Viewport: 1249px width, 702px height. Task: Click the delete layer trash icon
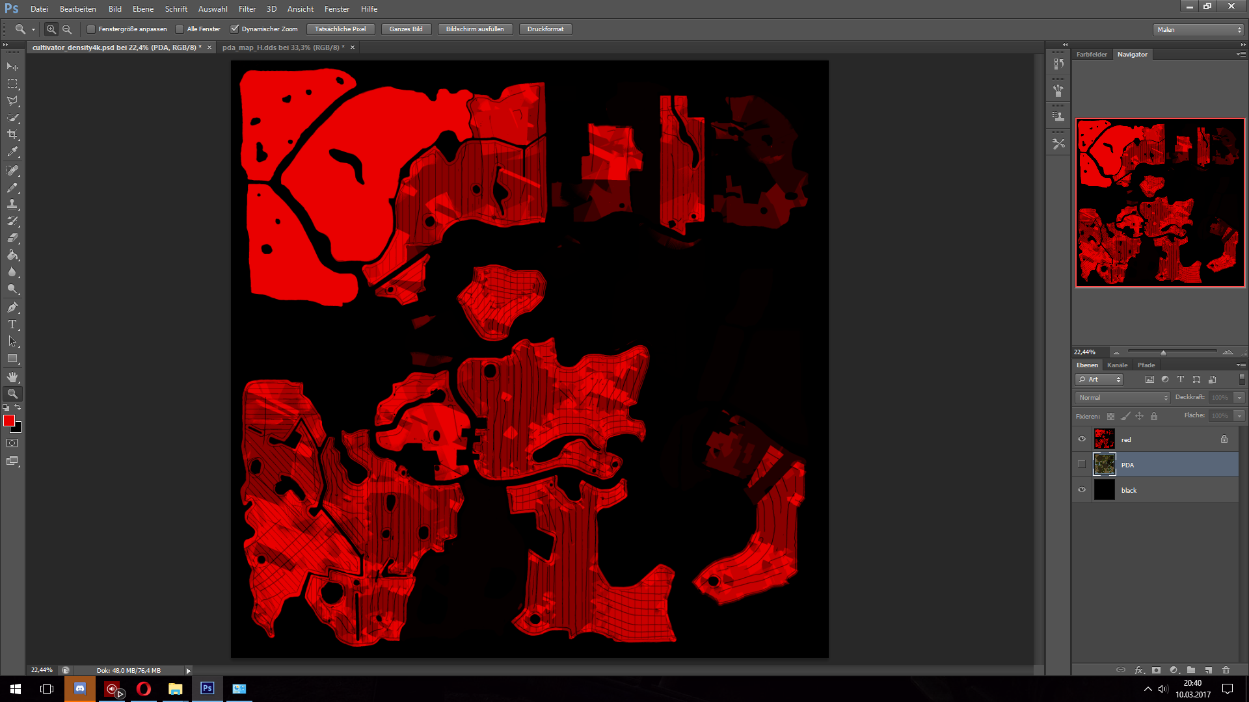[1226, 670]
